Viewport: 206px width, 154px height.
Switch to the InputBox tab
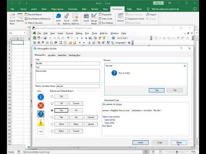[51, 55]
